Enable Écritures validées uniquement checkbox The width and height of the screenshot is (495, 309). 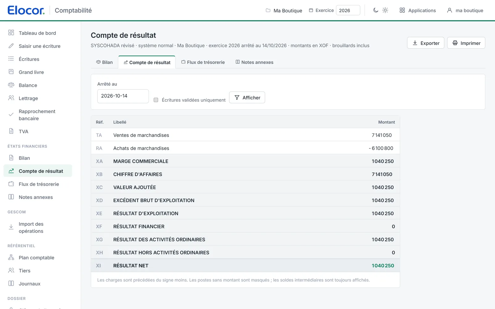coord(156,100)
